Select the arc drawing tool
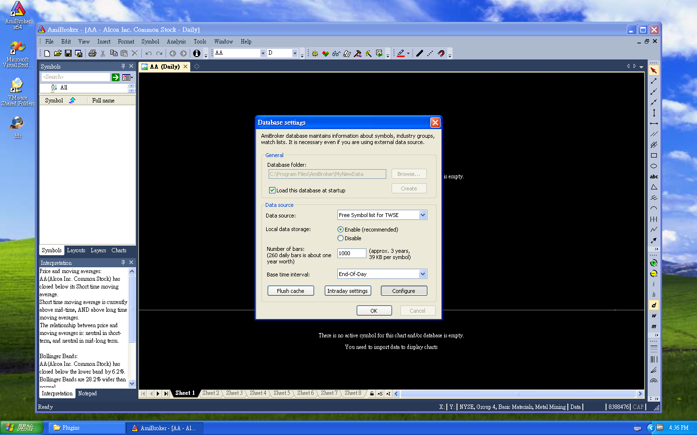Screen dimensions: 697x435 (654, 209)
